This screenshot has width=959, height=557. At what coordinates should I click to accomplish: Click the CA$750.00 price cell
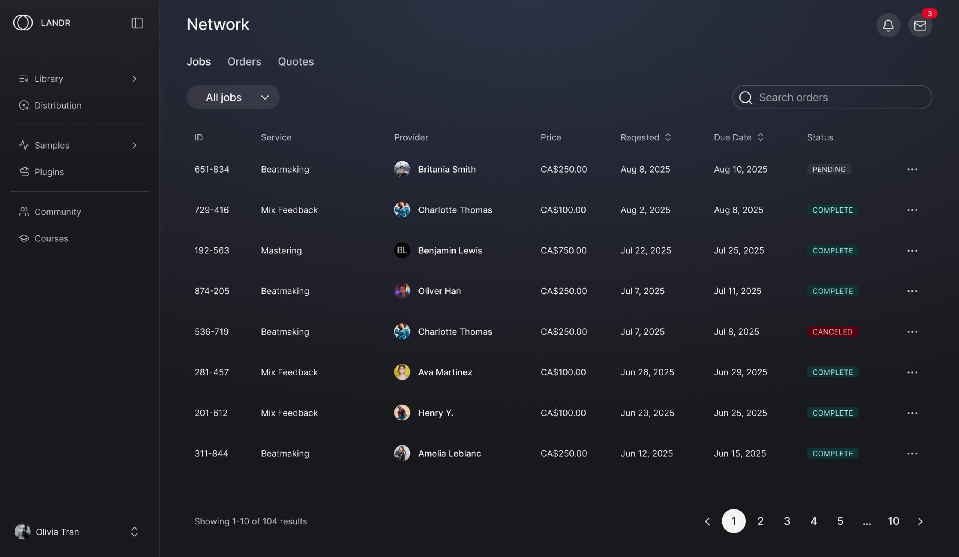[x=563, y=250]
